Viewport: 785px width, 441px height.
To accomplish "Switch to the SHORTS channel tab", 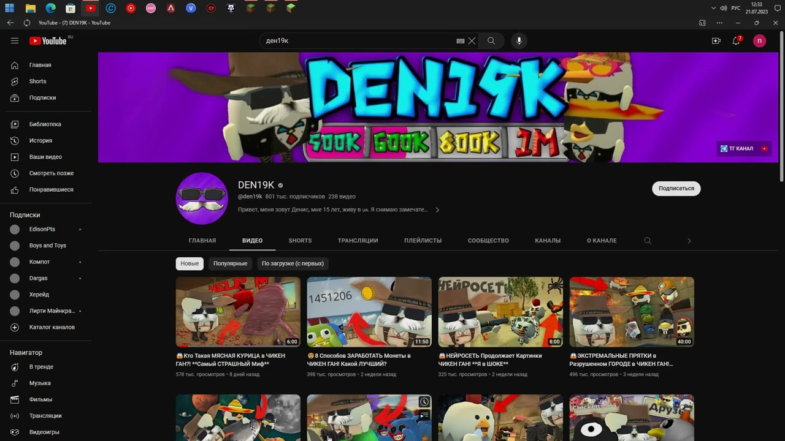I will 301,241.
